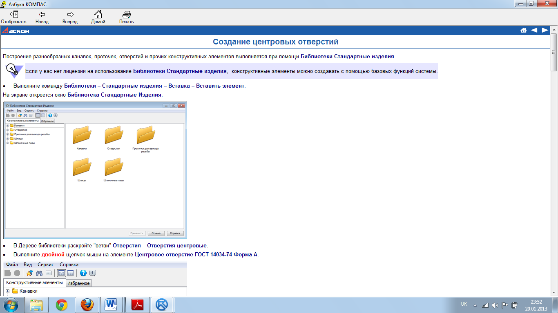The image size is (558, 313).
Task: Click star favorites icon in enlarged toolbar
Action: click(x=29, y=273)
